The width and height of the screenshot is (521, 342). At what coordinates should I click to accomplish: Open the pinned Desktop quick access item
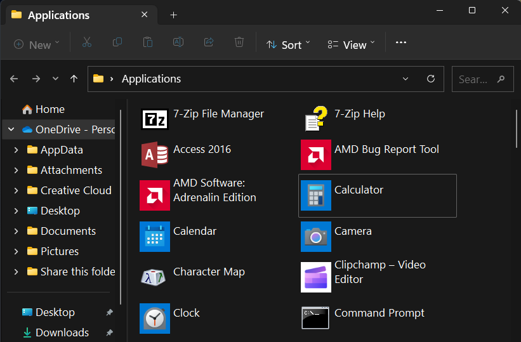tap(48, 312)
